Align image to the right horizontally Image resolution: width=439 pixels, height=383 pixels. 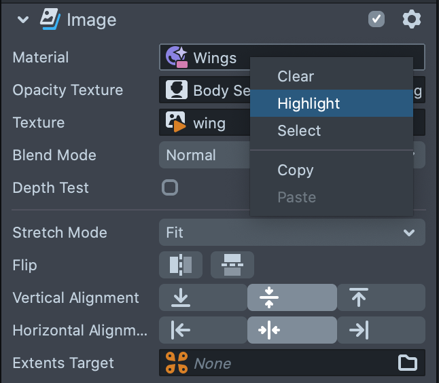tap(381, 330)
